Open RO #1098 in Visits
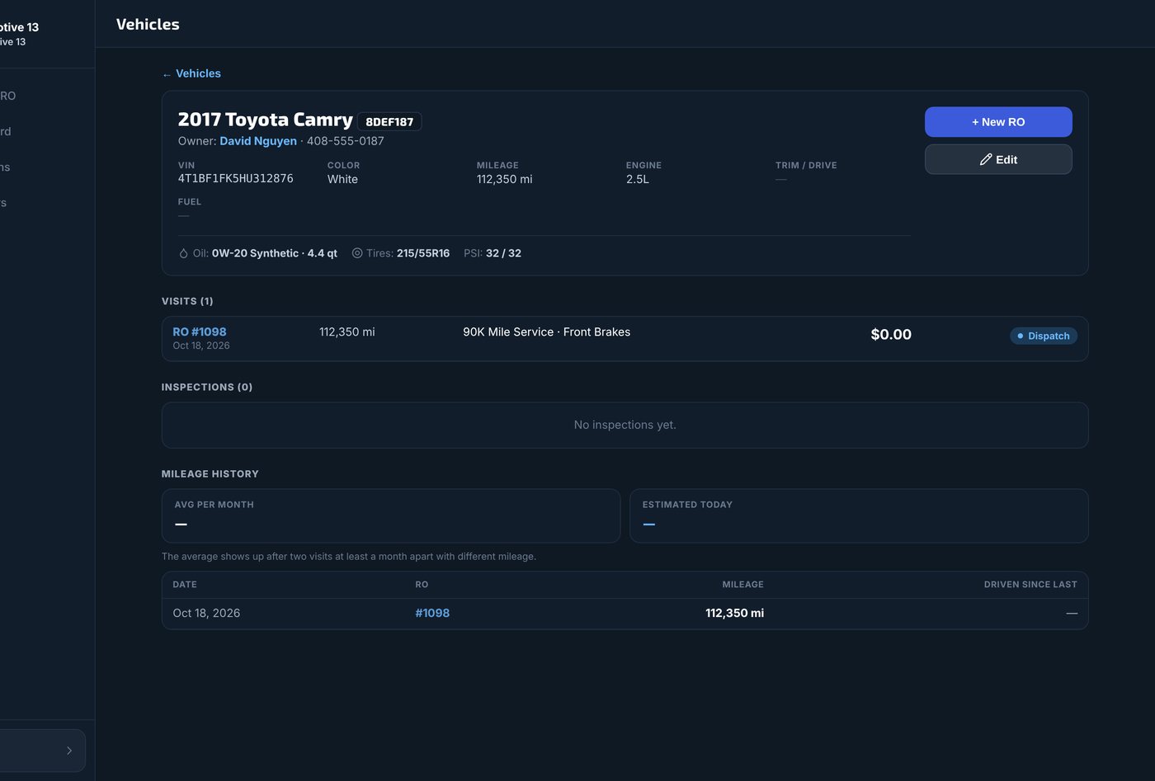This screenshot has width=1155, height=781. point(200,332)
